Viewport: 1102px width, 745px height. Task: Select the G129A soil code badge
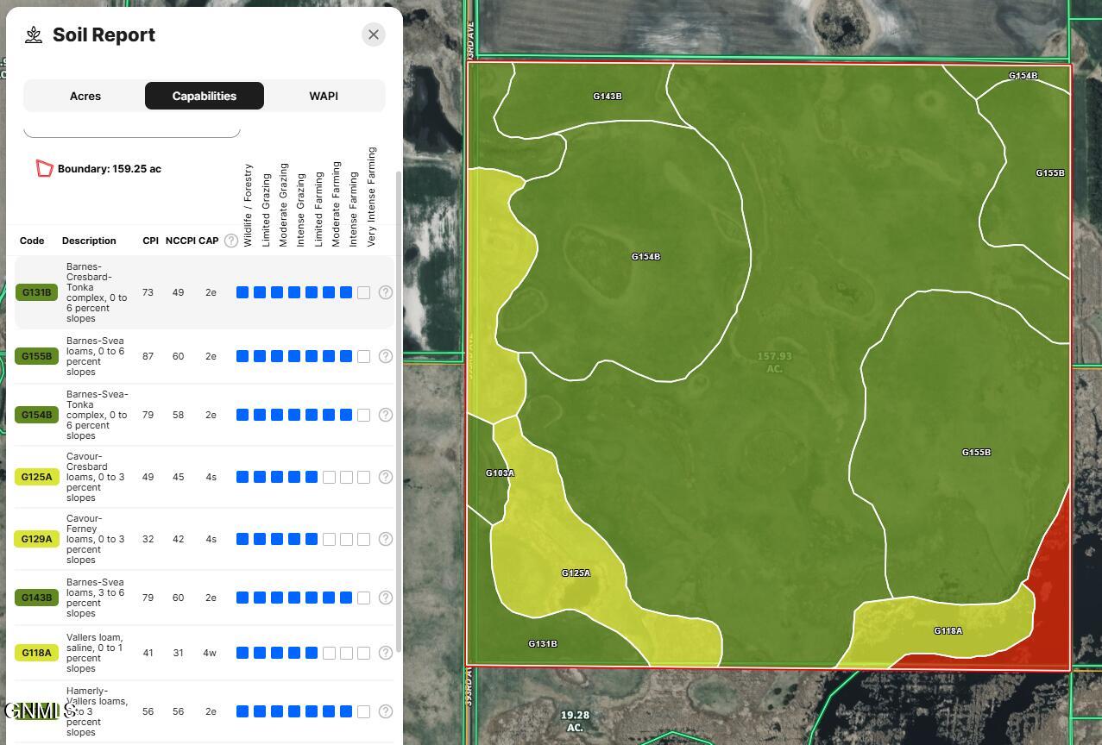(x=36, y=539)
